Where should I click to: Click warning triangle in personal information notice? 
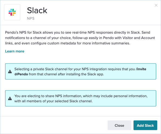(10, 98)
